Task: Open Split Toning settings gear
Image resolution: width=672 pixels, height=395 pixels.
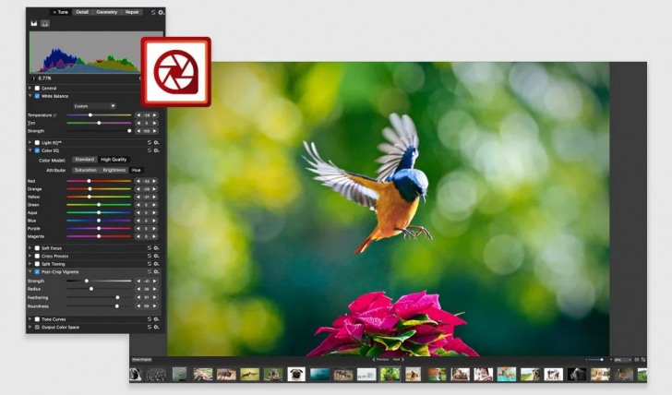Action: tap(156, 264)
